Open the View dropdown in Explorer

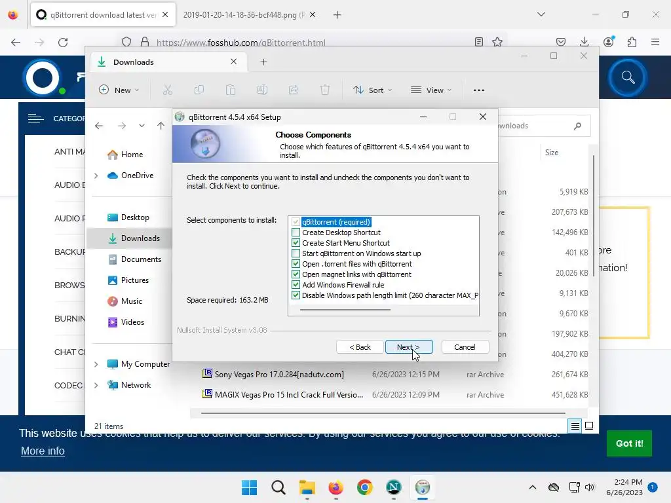pyautogui.click(x=431, y=90)
